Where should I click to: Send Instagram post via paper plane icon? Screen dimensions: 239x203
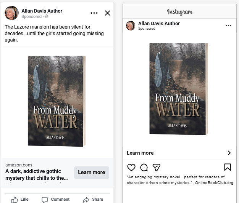pos(156,167)
